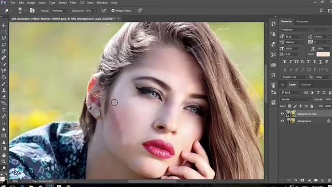Select the Eraser tool
The image size is (332, 187).
tap(4, 97)
